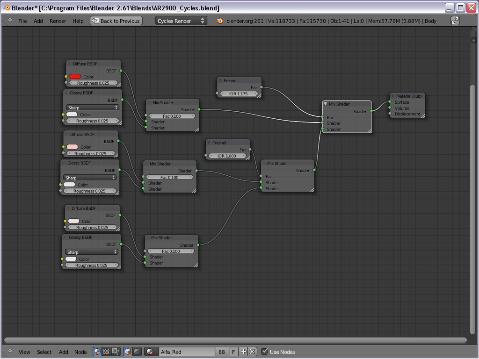Toggle the F fake user button

233,352
